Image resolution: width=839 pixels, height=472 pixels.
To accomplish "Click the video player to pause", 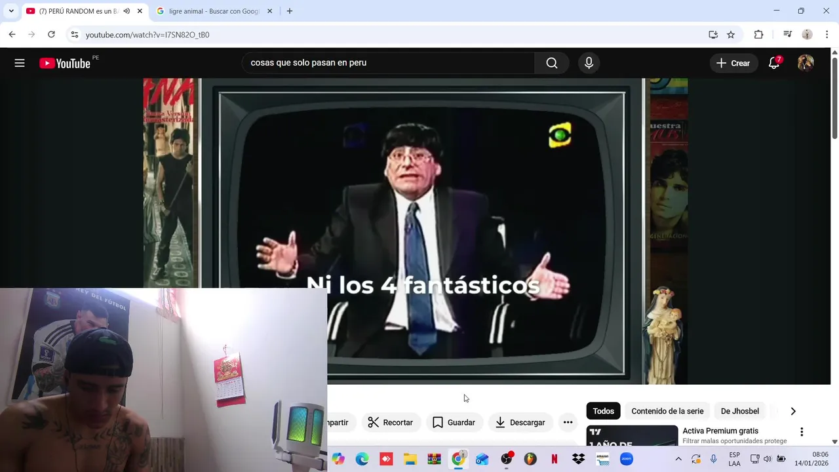I will (x=416, y=231).
